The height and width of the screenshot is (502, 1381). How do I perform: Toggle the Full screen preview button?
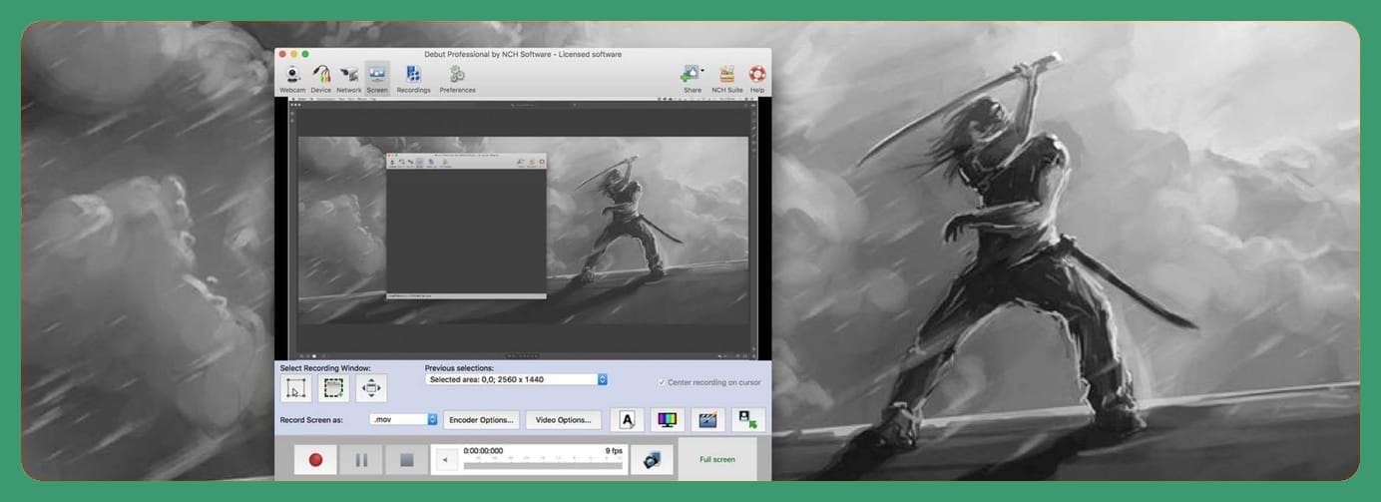[x=716, y=460]
